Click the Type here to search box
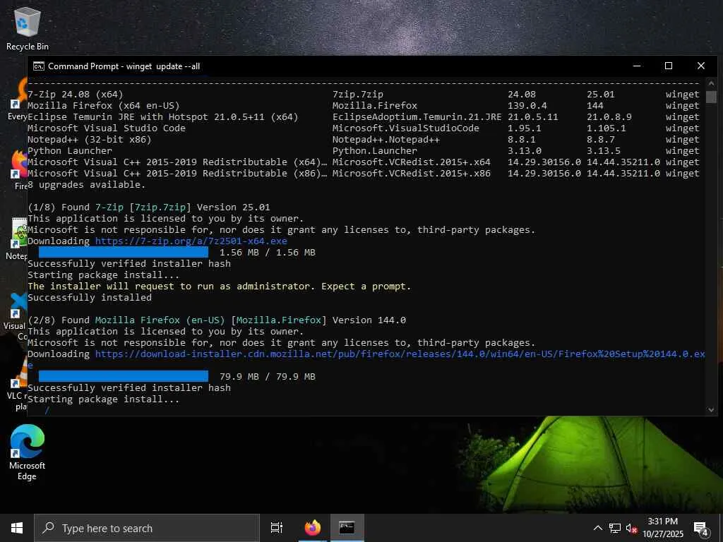This screenshot has width=723, height=542. pos(147,528)
